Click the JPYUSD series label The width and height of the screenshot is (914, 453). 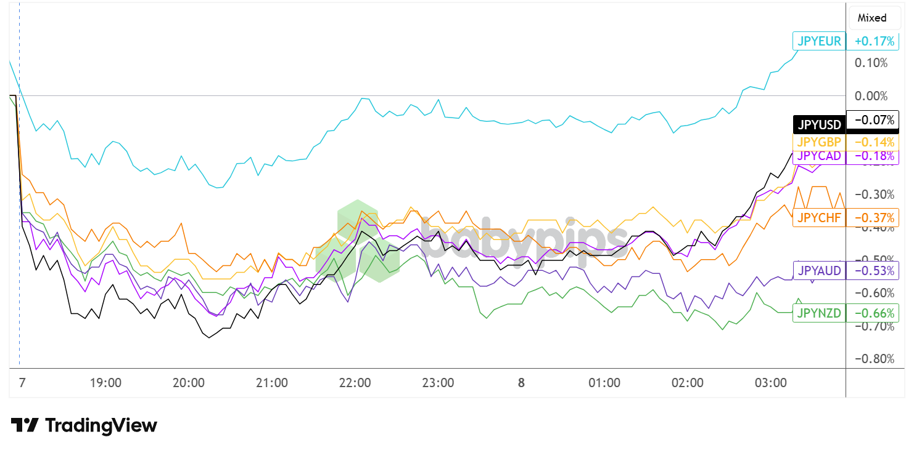coord(819,125)
